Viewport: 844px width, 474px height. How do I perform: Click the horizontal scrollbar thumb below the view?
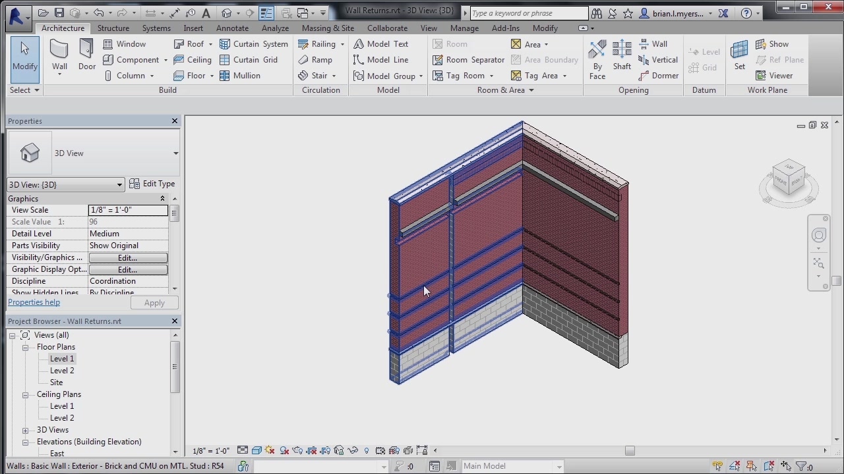[x=630, y=451]
